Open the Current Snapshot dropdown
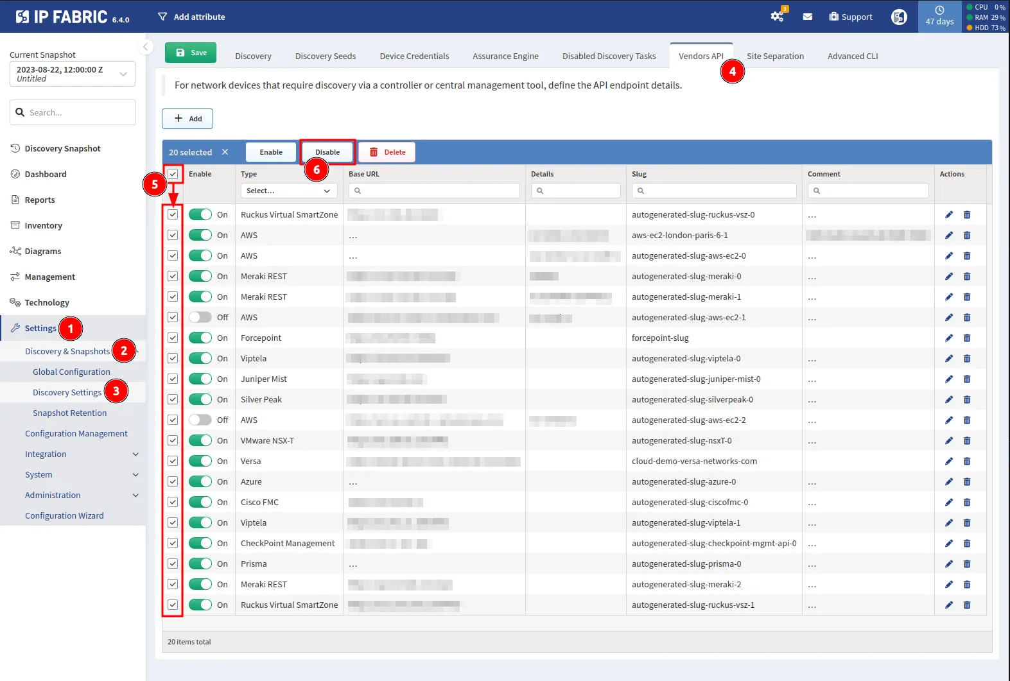This screenshot has height=681, width=1010. [73, 74]
